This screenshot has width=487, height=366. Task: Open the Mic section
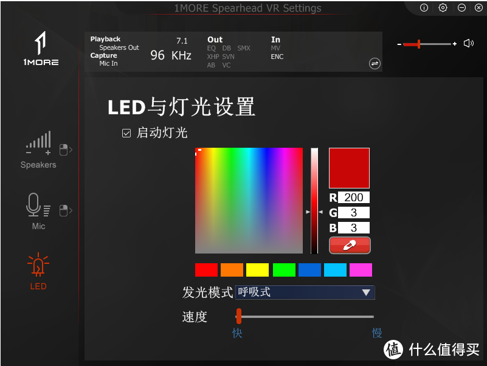38,212
